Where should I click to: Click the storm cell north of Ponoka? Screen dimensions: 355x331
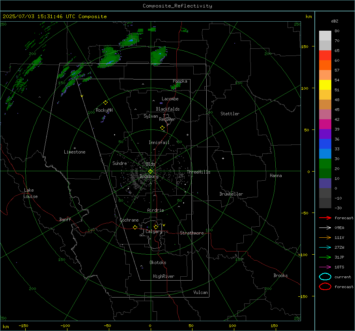coord(159,55)
